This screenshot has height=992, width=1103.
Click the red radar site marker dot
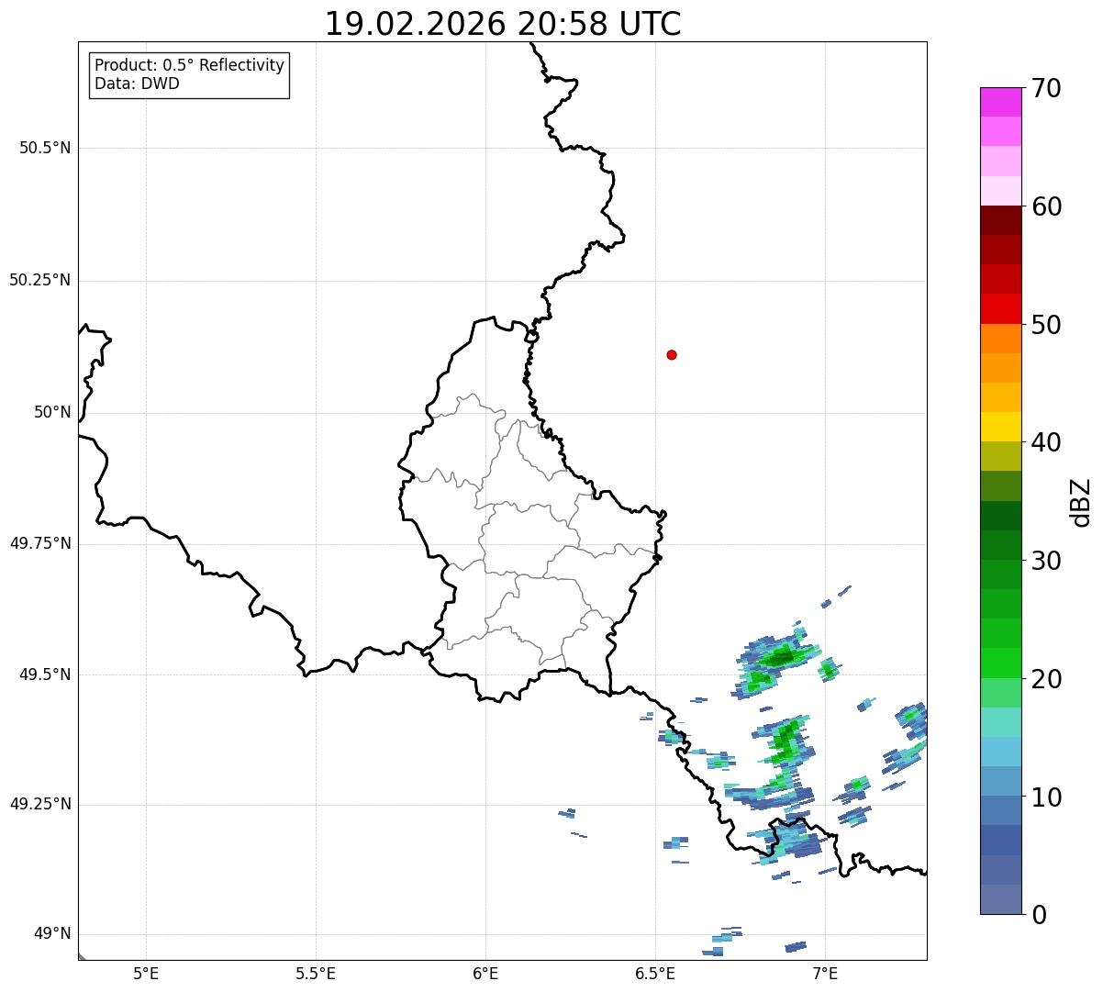click(672, 354)
